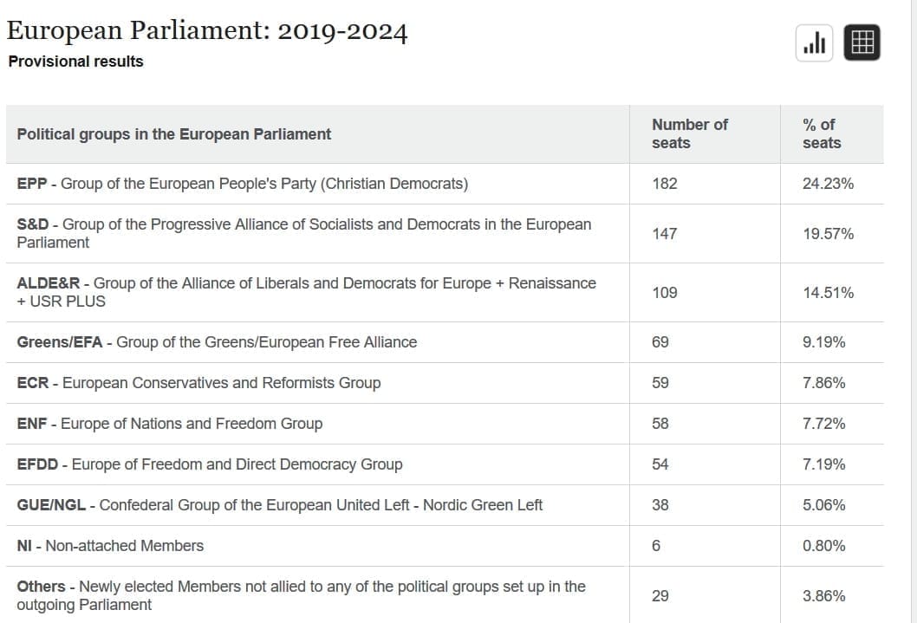Click the 182 seats cell for EPP

(665, 184)
